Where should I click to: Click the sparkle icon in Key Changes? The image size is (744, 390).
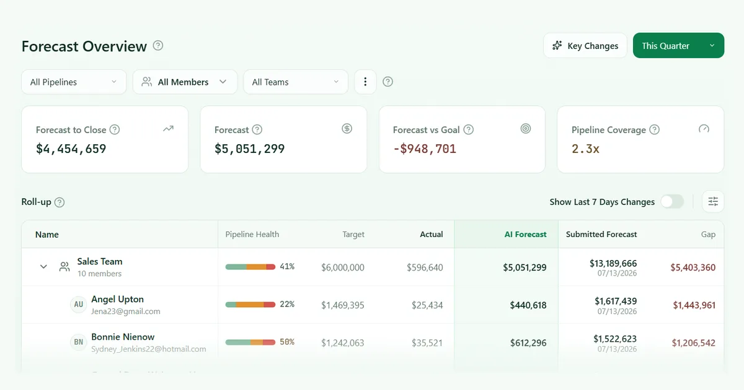(x=557, y=46)
